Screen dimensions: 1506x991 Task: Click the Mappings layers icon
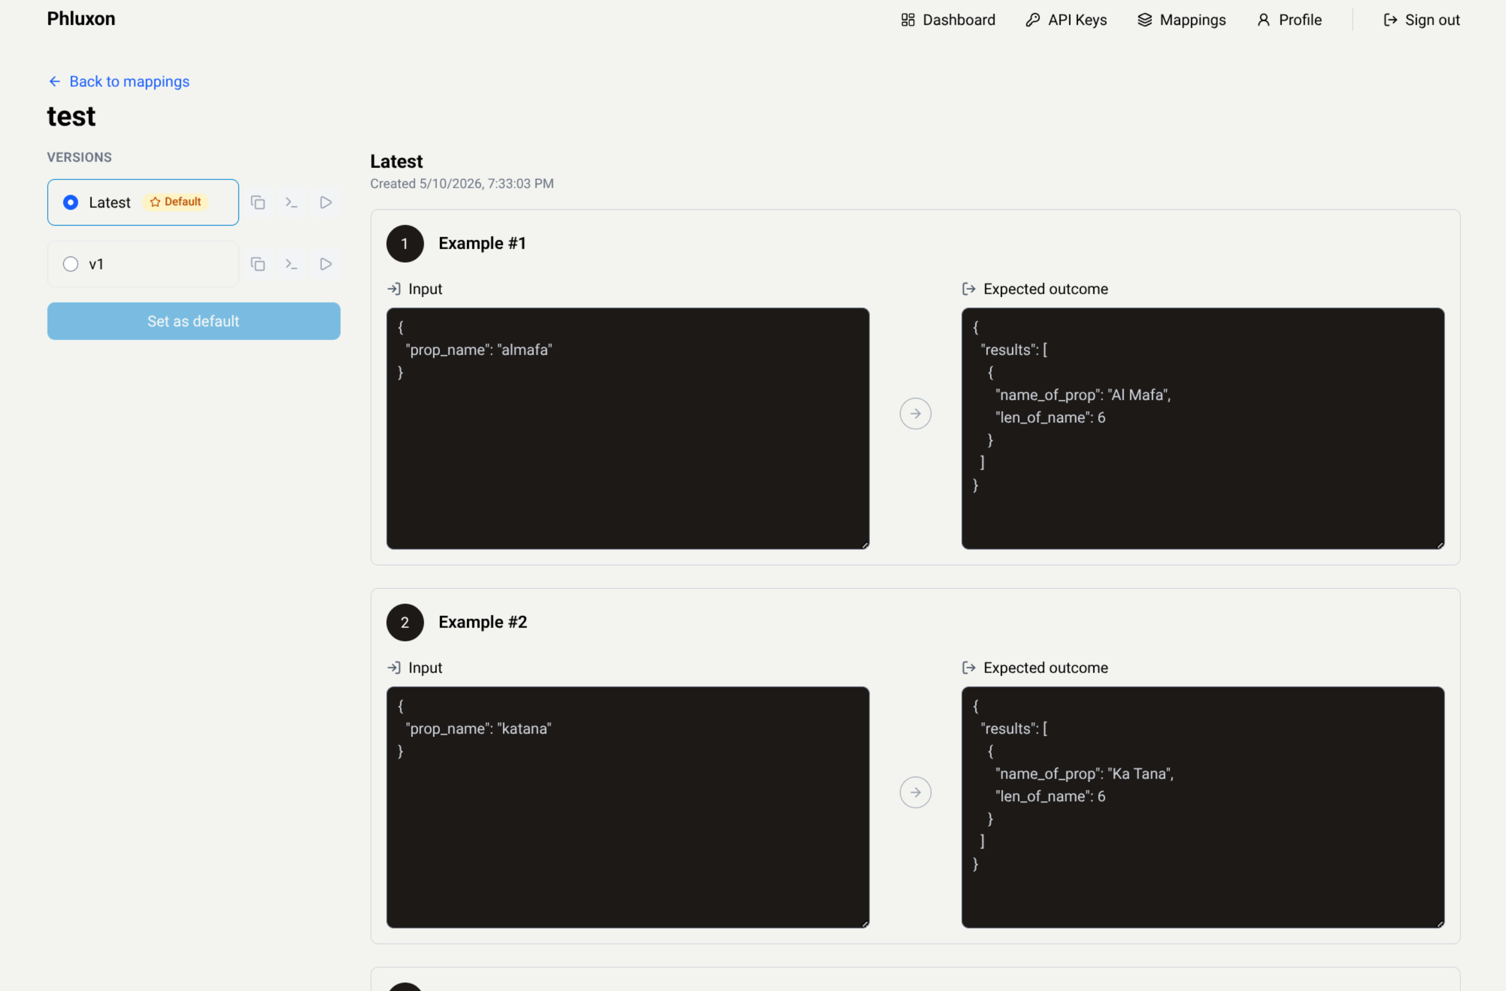1145,20
